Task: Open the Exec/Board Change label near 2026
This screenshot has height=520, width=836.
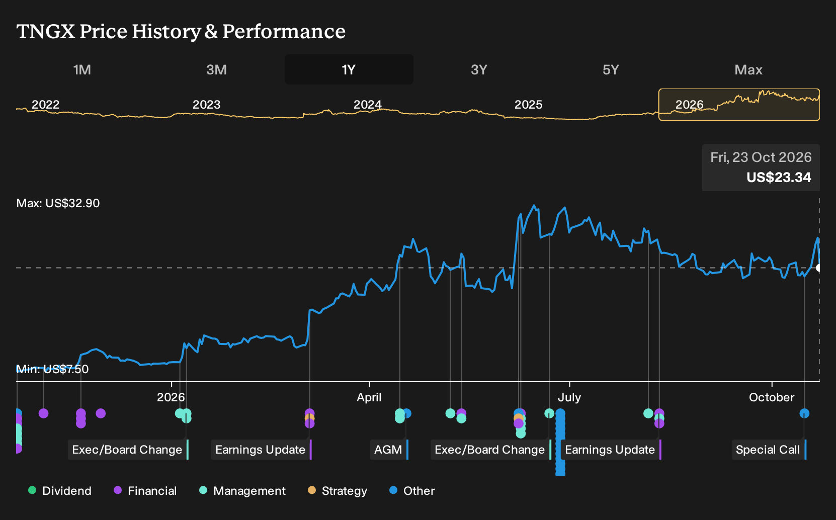Action: point(128,450)
